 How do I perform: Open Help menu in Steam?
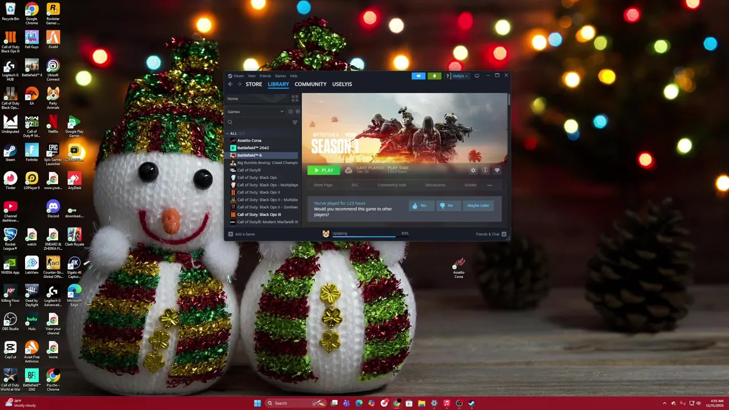[293, 76]
